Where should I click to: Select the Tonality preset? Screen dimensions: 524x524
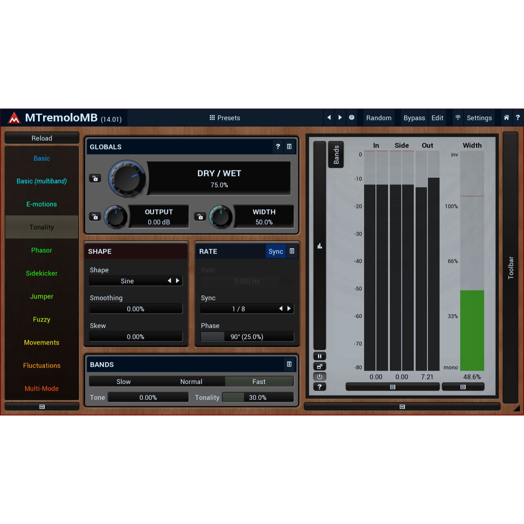[x=42, y=227]
